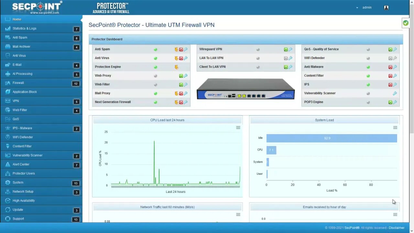Configure Next Generation Firewall via wrench icon
This screenshot has height=233, width=414.
[x=185, y=102]
